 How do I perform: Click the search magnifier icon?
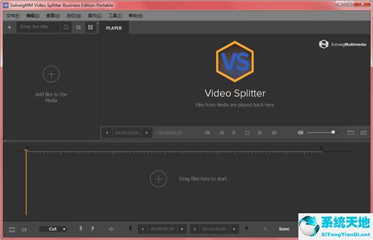tap(66, 27)
